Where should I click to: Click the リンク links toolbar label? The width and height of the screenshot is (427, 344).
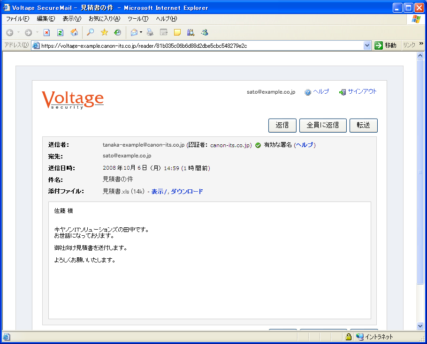[x=409, y=45]
